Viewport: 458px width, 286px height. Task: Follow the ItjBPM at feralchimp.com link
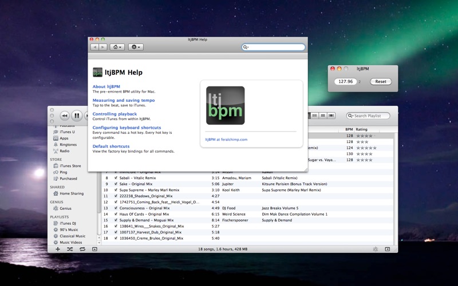226,140
